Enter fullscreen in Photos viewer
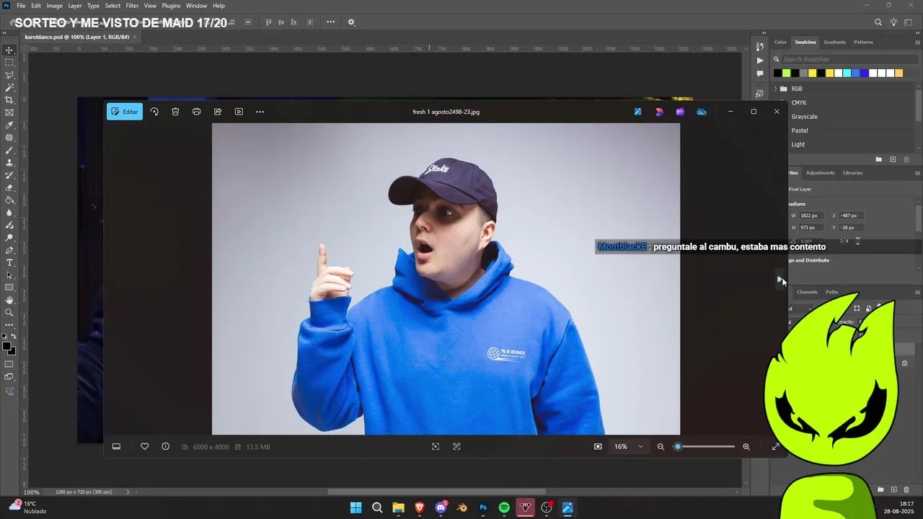 [776, 447]
